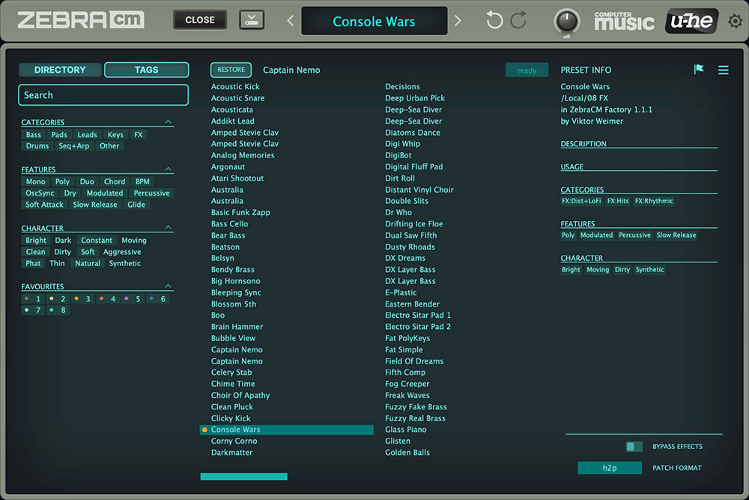The width and height of the screenshot is (749, 500).
Task: Go to the next preset arrow
Action: [458, 20]
